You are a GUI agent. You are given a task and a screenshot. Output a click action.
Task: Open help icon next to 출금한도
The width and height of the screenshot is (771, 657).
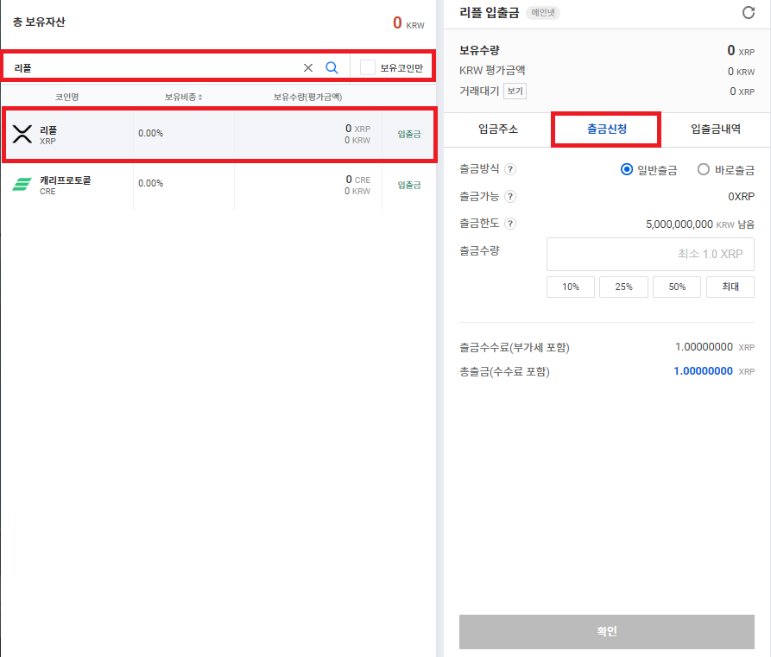(510, 224)
